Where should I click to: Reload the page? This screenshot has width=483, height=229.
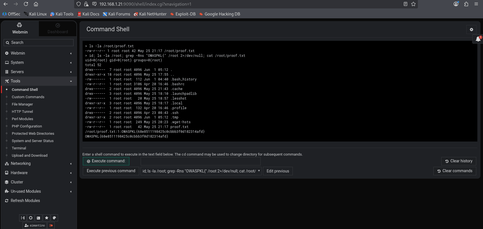(26, 4)
